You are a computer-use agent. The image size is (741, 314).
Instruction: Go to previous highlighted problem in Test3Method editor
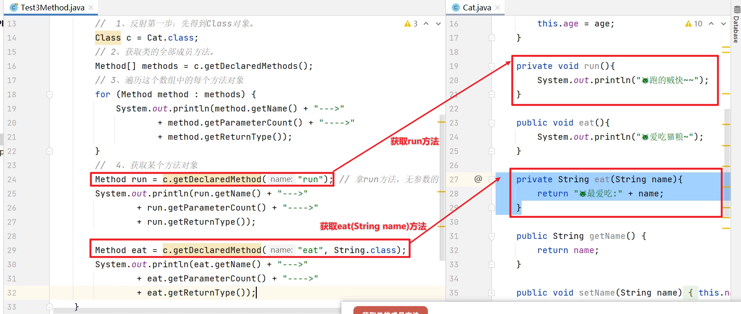coord(426,24)
